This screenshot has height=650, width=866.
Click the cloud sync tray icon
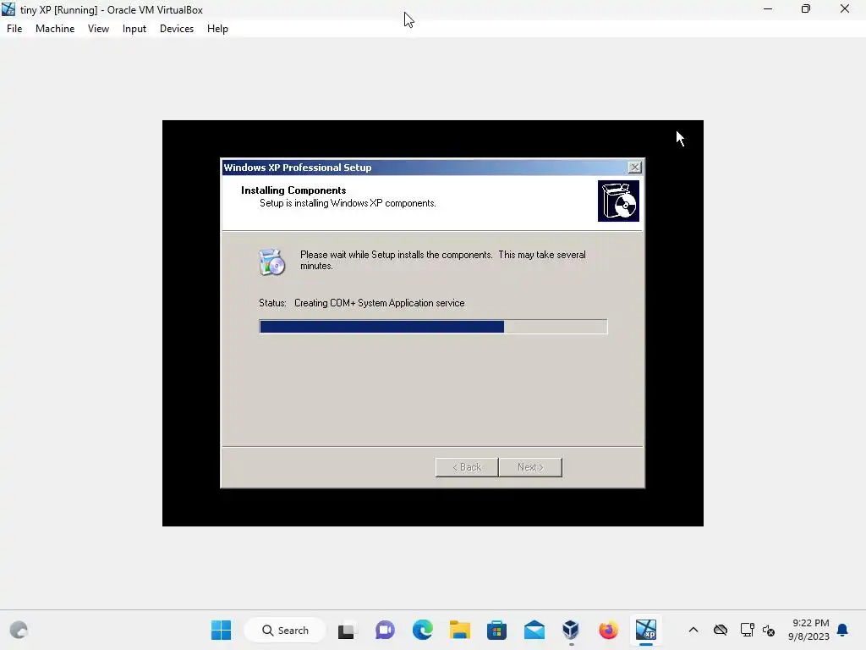click(x=721, y=630)
